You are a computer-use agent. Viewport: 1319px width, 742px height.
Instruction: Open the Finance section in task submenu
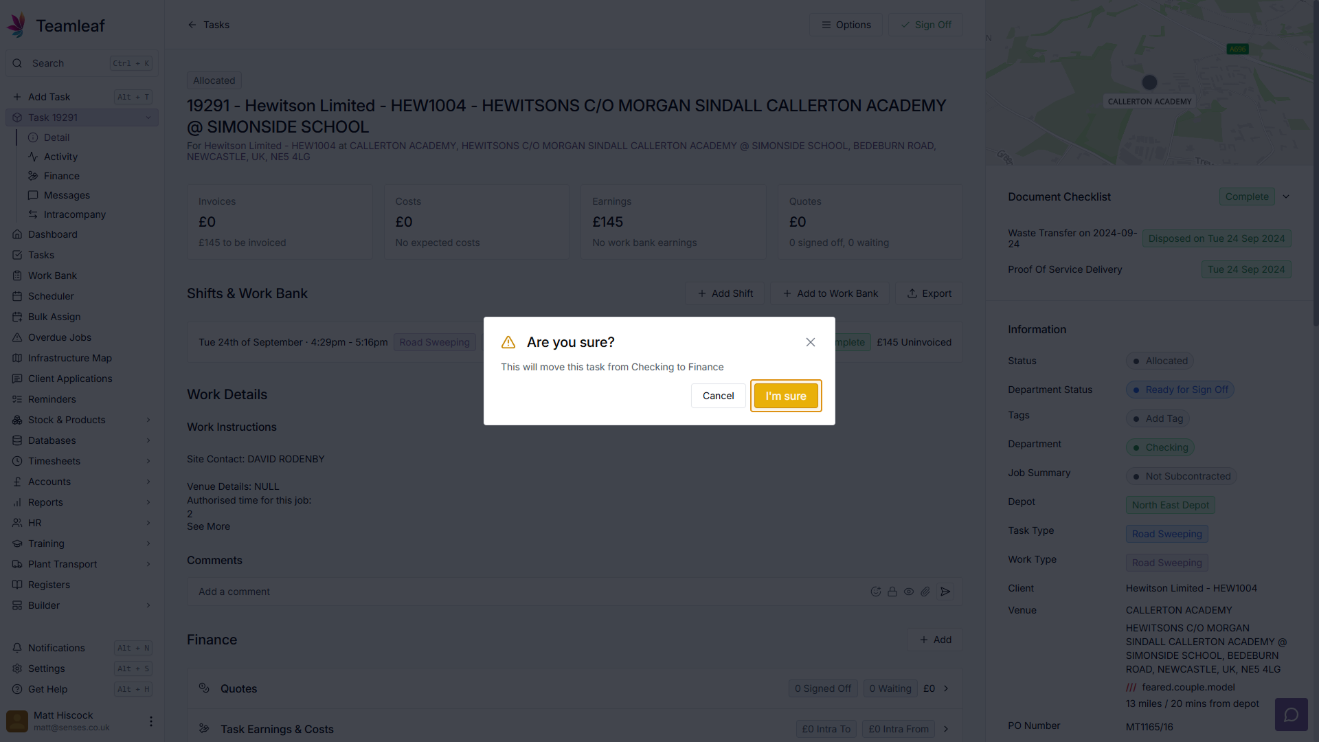pos(61,176)
